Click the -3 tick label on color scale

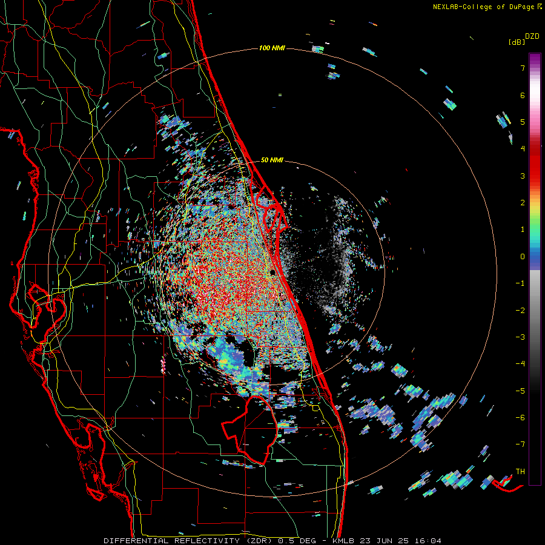(x=520, y=337)
